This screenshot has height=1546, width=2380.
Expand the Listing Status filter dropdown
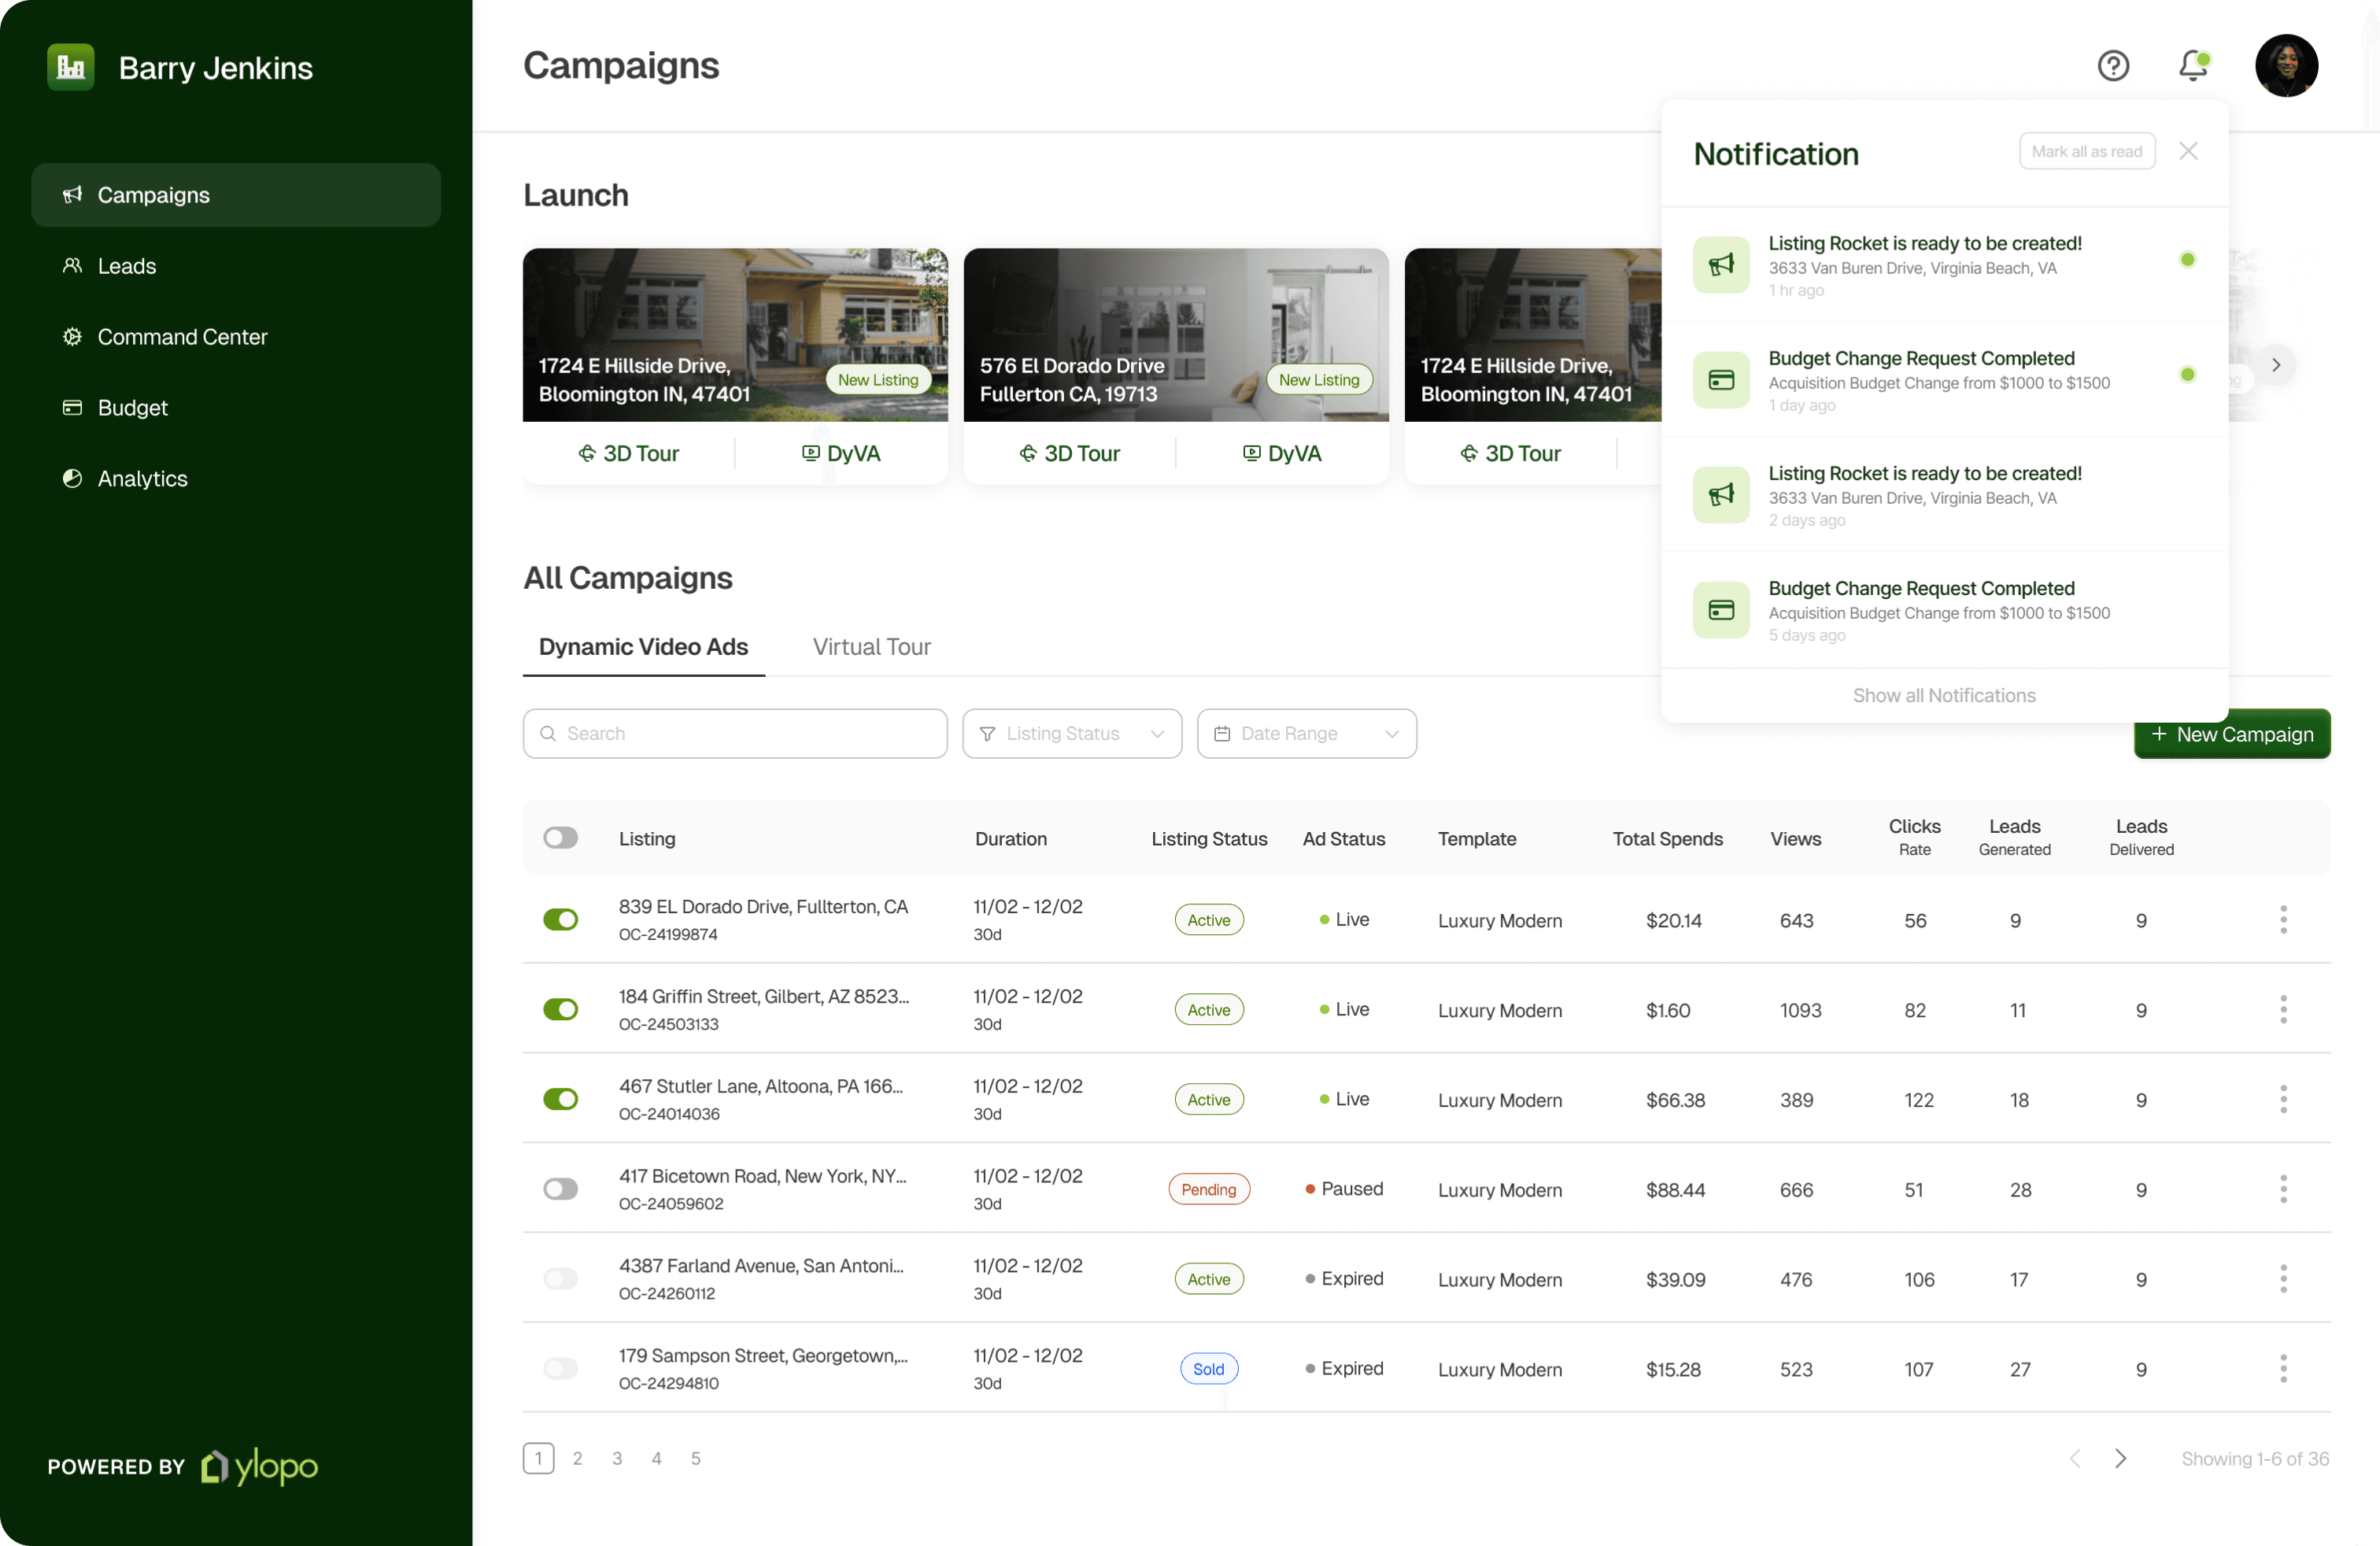tap(1072, 733)
